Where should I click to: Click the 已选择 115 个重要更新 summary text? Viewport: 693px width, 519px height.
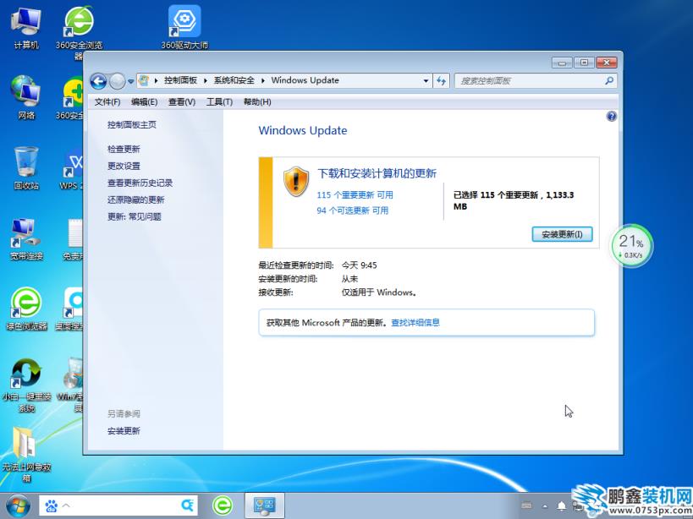pyautogui.click(x=514, y=201)
